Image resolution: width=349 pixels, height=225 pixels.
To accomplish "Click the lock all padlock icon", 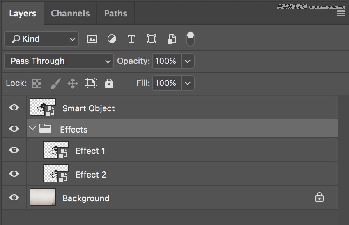I will pyautogui.click(x=109, y=83).
